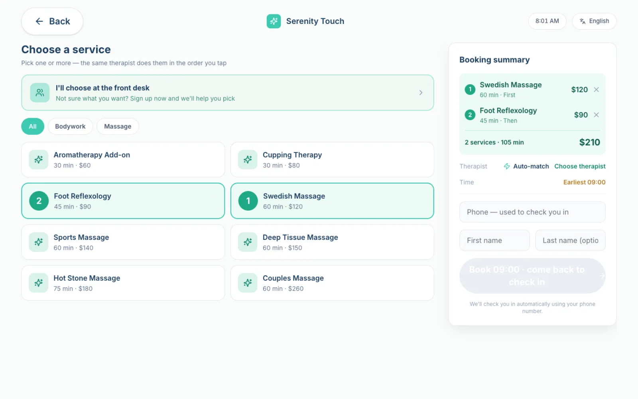Click the Couples Massage sparkle icon

248,283
